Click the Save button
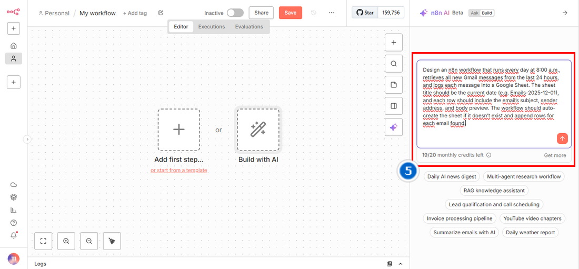The height and width of the screenshot is (269, 579). [290, 13]
